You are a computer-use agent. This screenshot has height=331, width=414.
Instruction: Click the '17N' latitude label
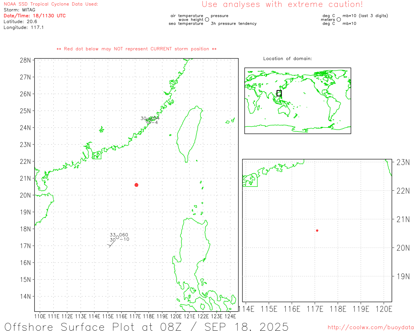26,246
